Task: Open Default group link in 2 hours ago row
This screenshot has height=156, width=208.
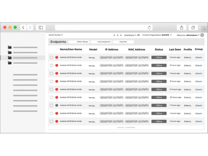Action: click(198, 121)
